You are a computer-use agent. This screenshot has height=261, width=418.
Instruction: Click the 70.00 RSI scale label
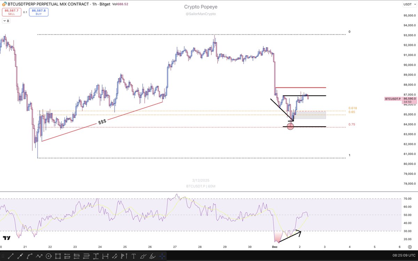[x=408, y=199]
